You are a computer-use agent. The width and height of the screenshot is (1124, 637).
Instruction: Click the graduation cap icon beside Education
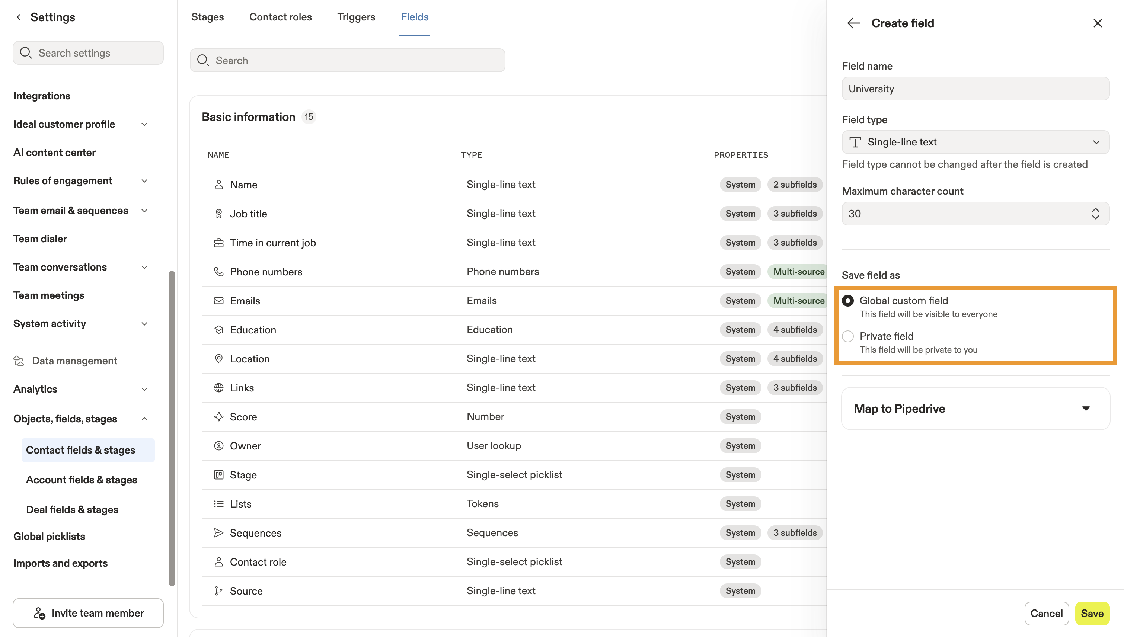(x=219, y=329)
